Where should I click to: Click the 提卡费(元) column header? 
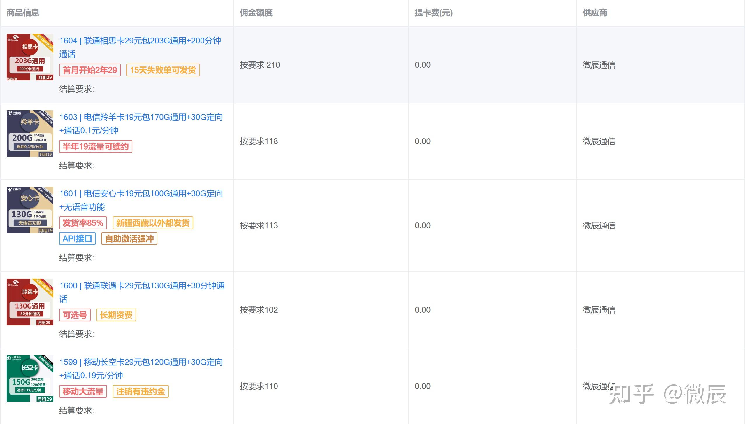coord(434,13)
